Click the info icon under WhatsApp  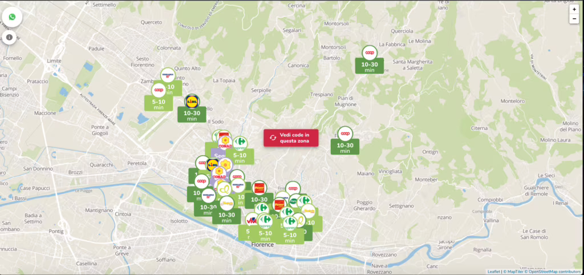[x=9, y=37]
